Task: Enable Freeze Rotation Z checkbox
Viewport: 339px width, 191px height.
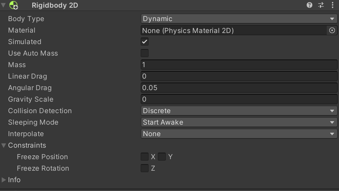Action: point(144,168)
